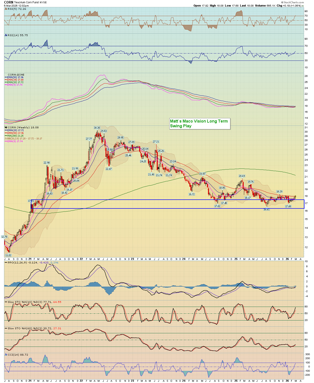Click the 16.61 low price label

click(267, 209)
